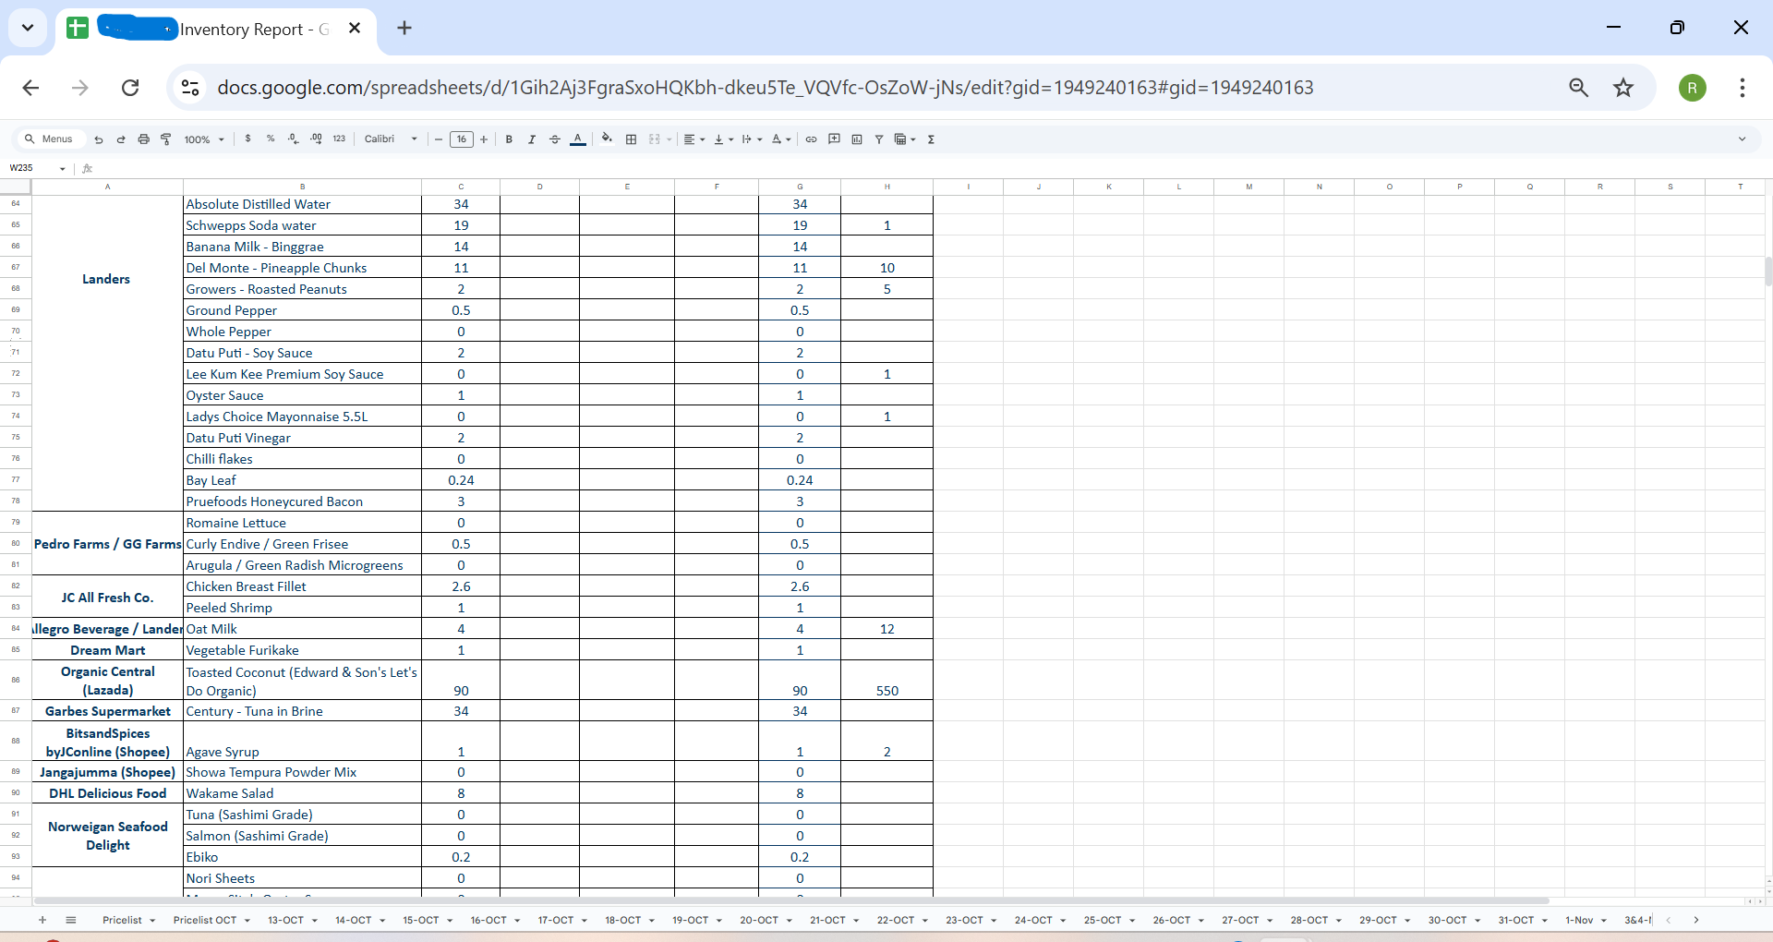Open the cell borders menu
Screen dimensions: 1773x942
632,139
